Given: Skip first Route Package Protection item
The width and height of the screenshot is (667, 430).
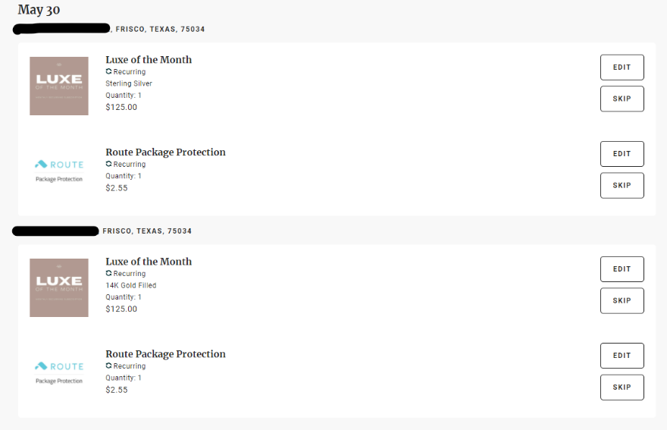Looking at the screenshot, I should (622, 185).
